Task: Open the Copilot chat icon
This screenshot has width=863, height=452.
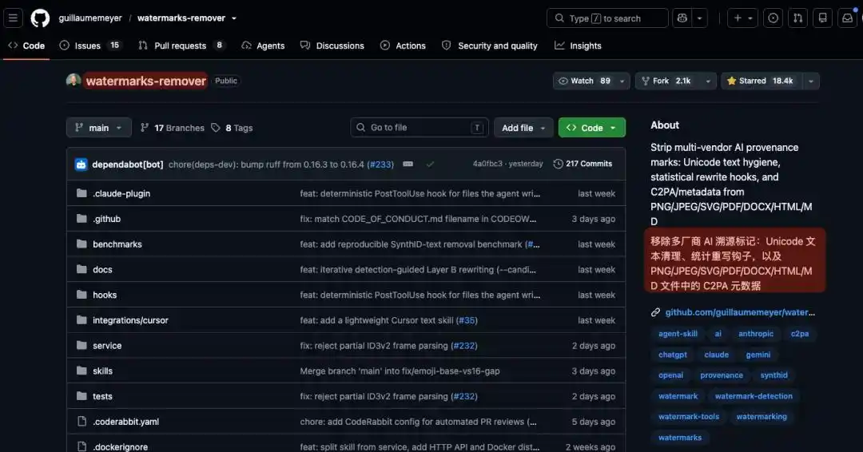Action: coord(682,18)
